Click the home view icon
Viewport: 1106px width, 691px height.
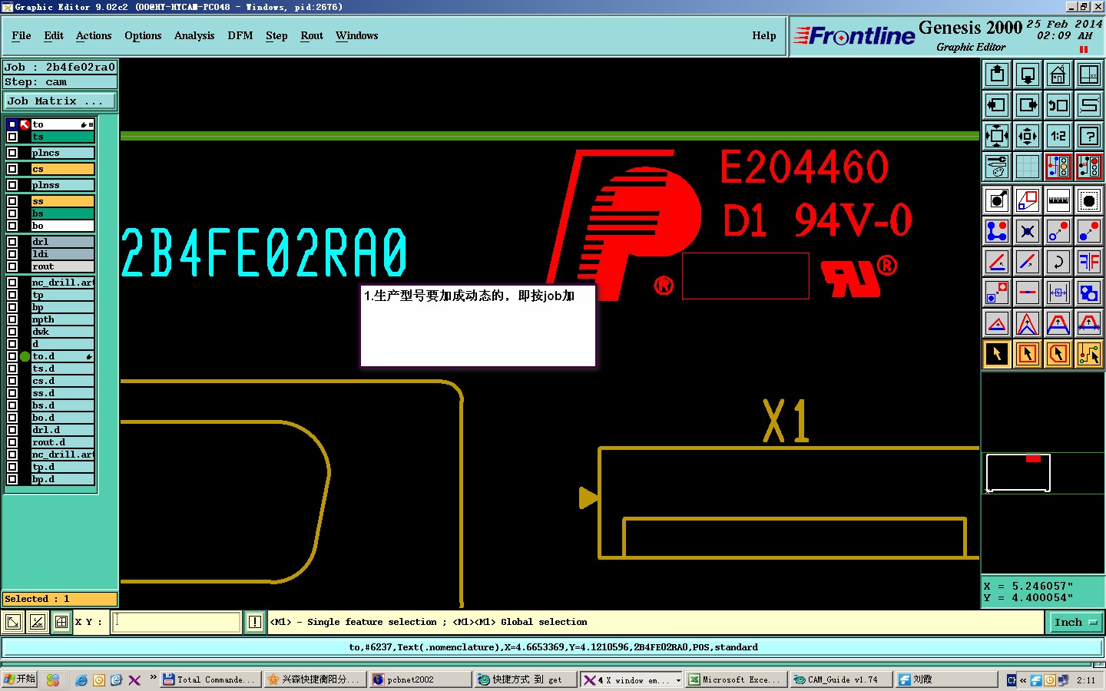(x=1058, y=74)
